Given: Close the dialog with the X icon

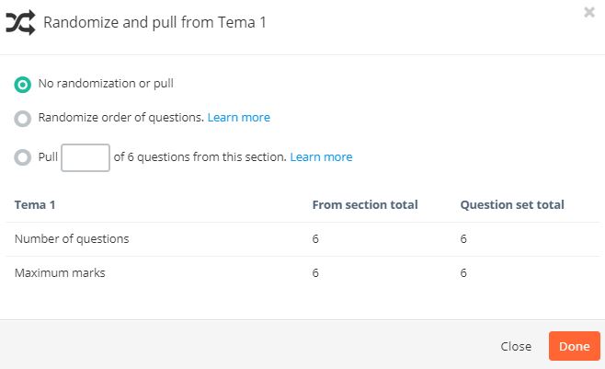Looking at the screenshot, I should point(589,12).
